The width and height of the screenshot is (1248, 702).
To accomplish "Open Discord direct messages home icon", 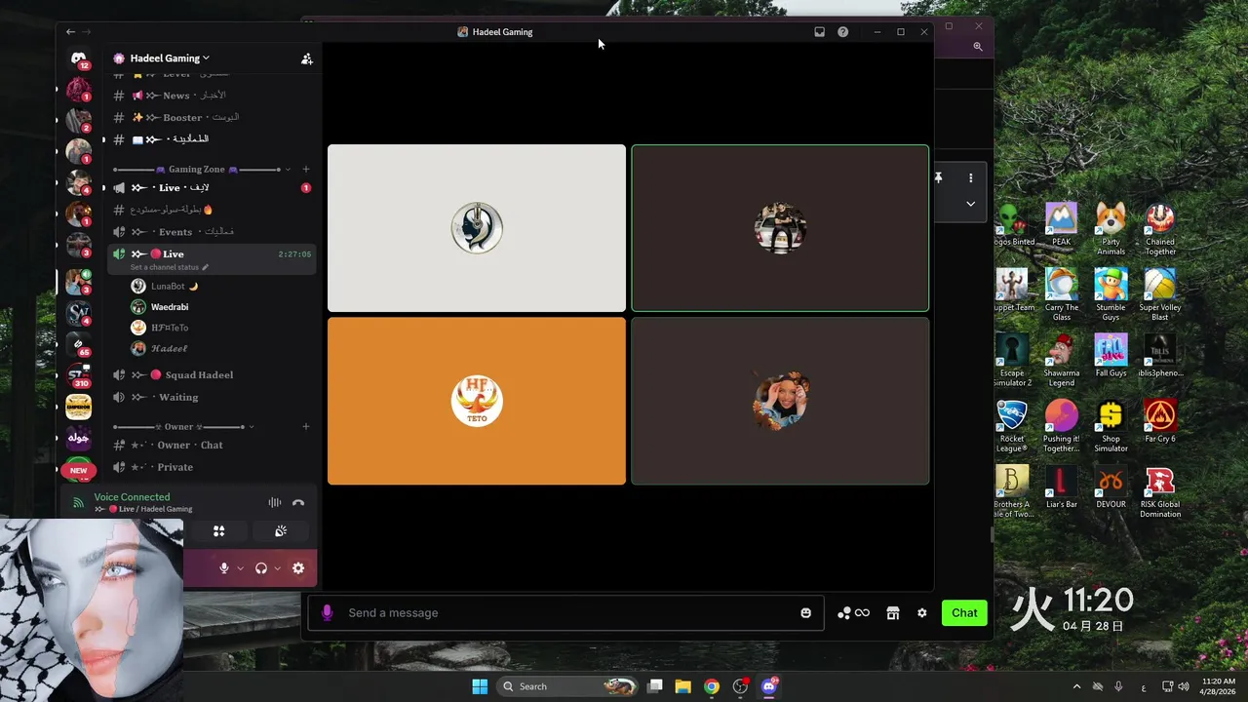I will pos(78,58).
